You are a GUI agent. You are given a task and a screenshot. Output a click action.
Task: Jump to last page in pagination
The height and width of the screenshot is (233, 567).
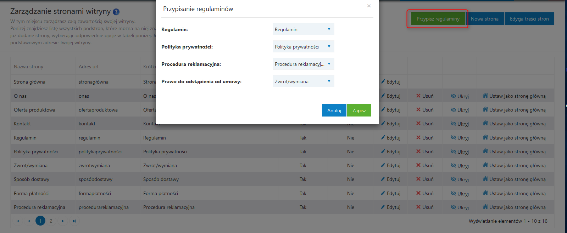click(74, 221)
